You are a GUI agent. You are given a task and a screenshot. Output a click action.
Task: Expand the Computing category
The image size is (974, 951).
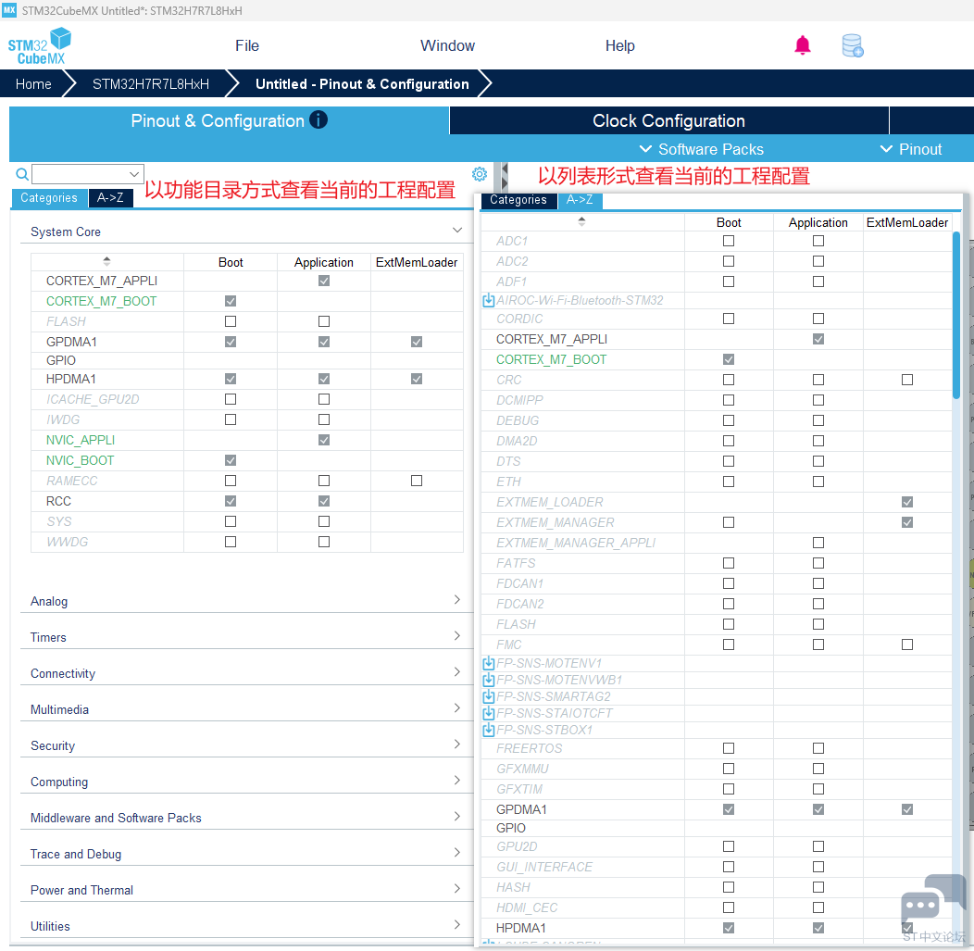(x=457, y=781)
